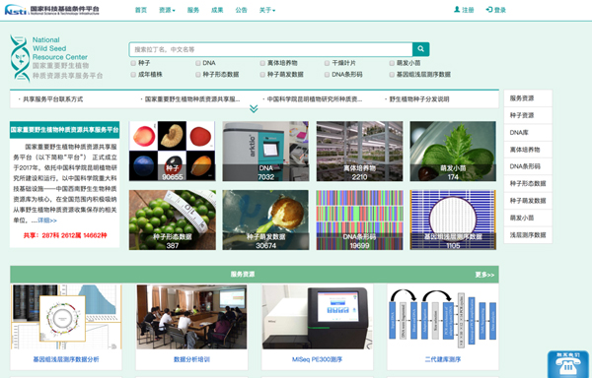Select 离体培养物 in right sidebar
592x378 pixels.
pyautogui.click(x=528, y=150)
